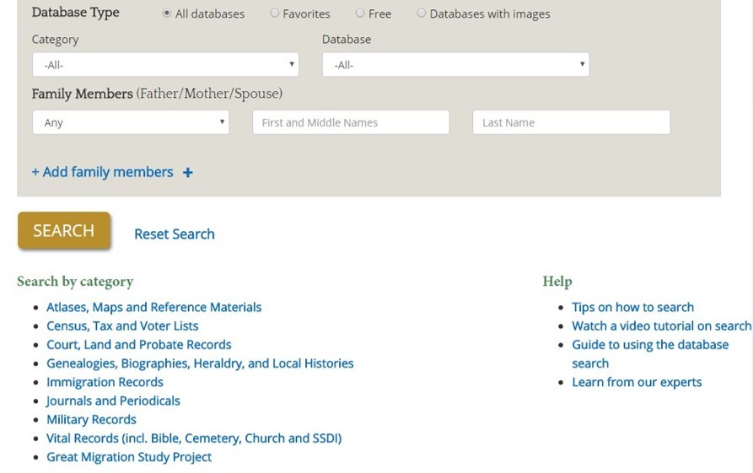Choose the Favorites radio option
This screenshot has height=473, width=753.
274,13
